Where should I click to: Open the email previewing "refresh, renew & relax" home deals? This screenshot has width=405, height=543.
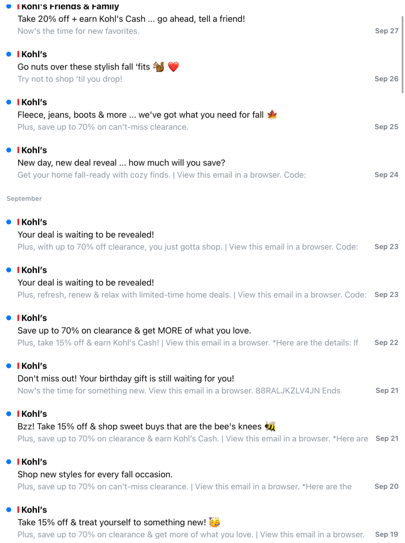pyautogui.click(x=192, y=295)
